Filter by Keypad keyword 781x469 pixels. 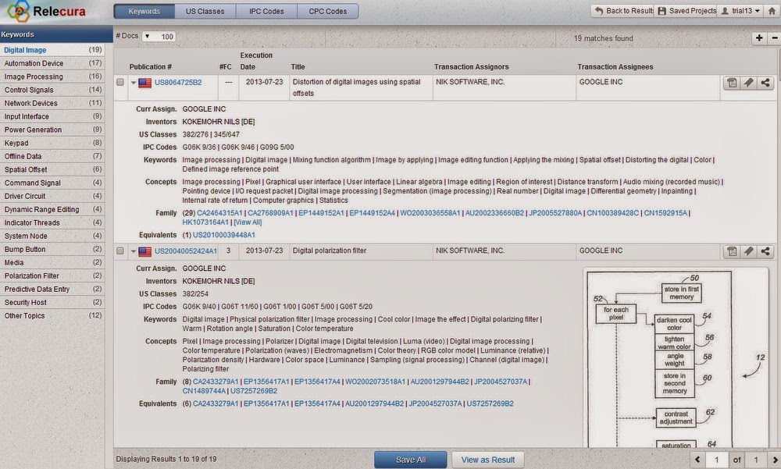point(52,143)
